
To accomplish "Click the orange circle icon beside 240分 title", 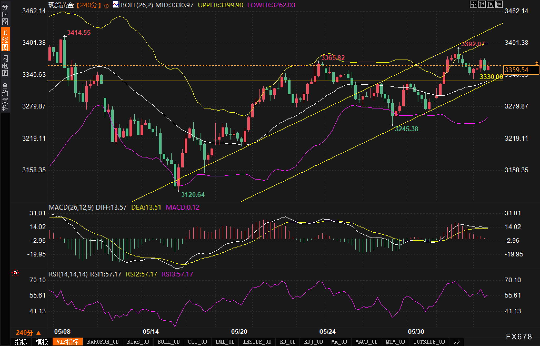I will tap(106, 6).
